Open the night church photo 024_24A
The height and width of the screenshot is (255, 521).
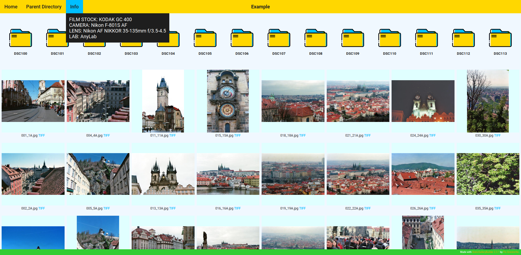tap(423, 101)
